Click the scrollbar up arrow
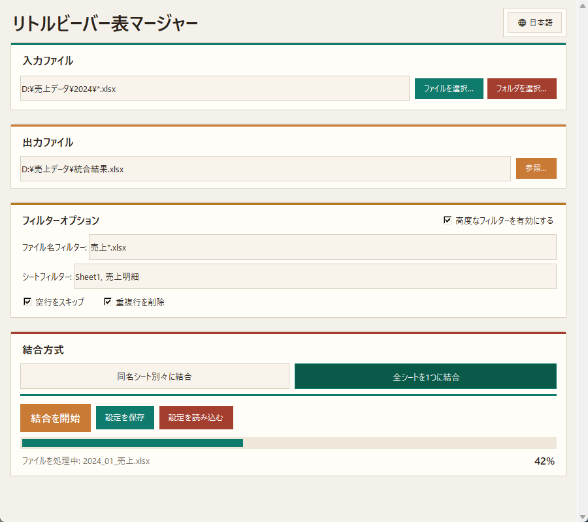This screenshot has width=588, height=522. [x=582, y=5]
